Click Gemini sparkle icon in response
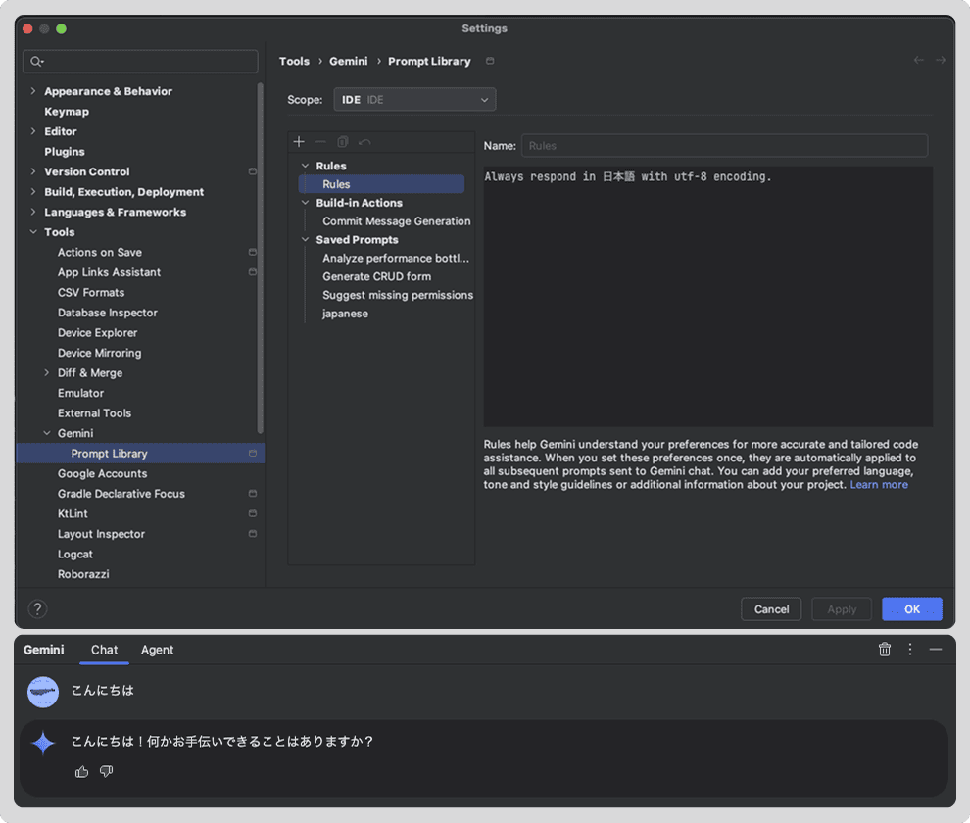Image resolution: width=970 pixels, height=823 pixels. [x=43, y=744]
